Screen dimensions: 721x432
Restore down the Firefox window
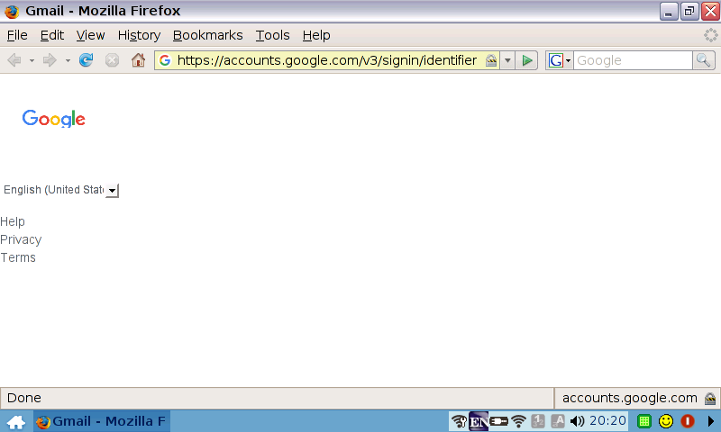point(689,12)
